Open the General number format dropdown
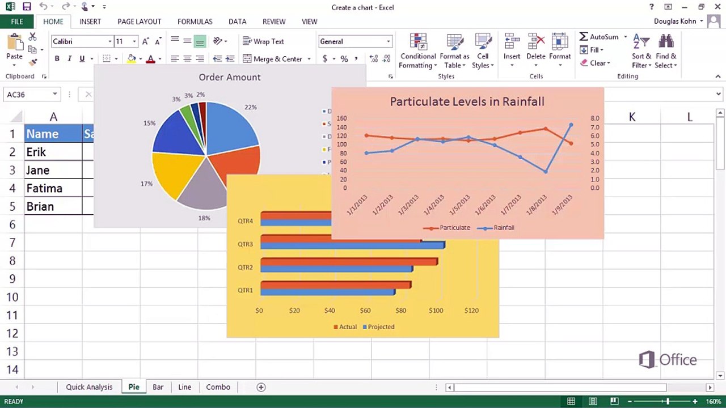The height and width of the screenshot is (408, 726). tap(388, 41)
